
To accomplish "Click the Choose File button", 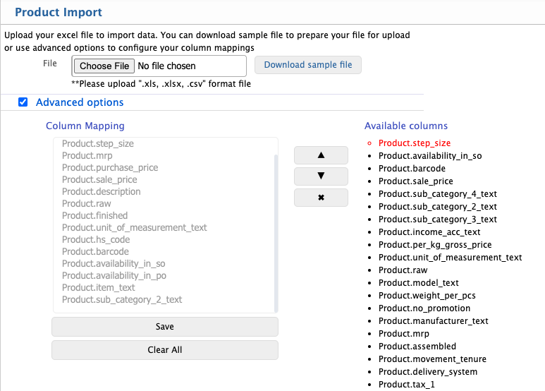I will pos(104,66).
